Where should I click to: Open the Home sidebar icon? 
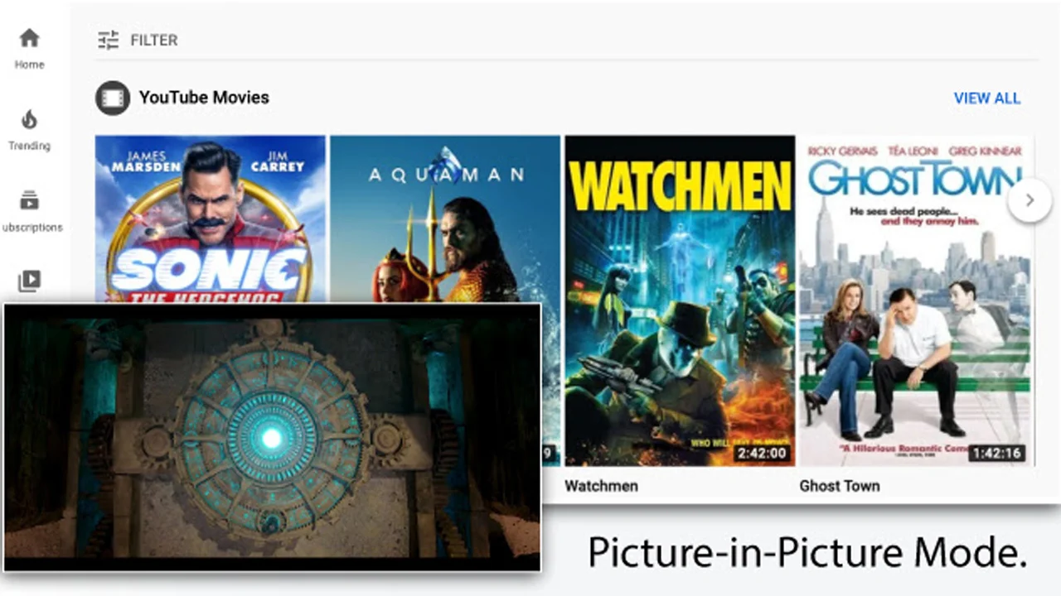tap(29, 38)
